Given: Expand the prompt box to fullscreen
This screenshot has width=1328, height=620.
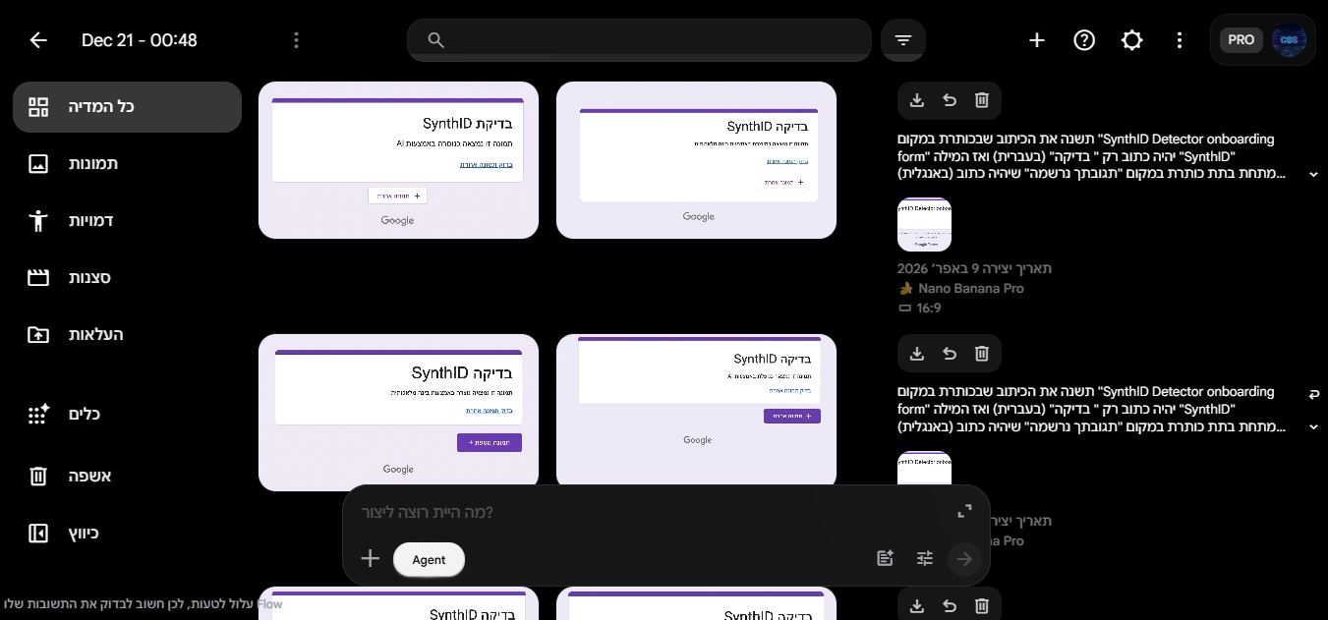Looking at the screenshot, I should (964, 512).
